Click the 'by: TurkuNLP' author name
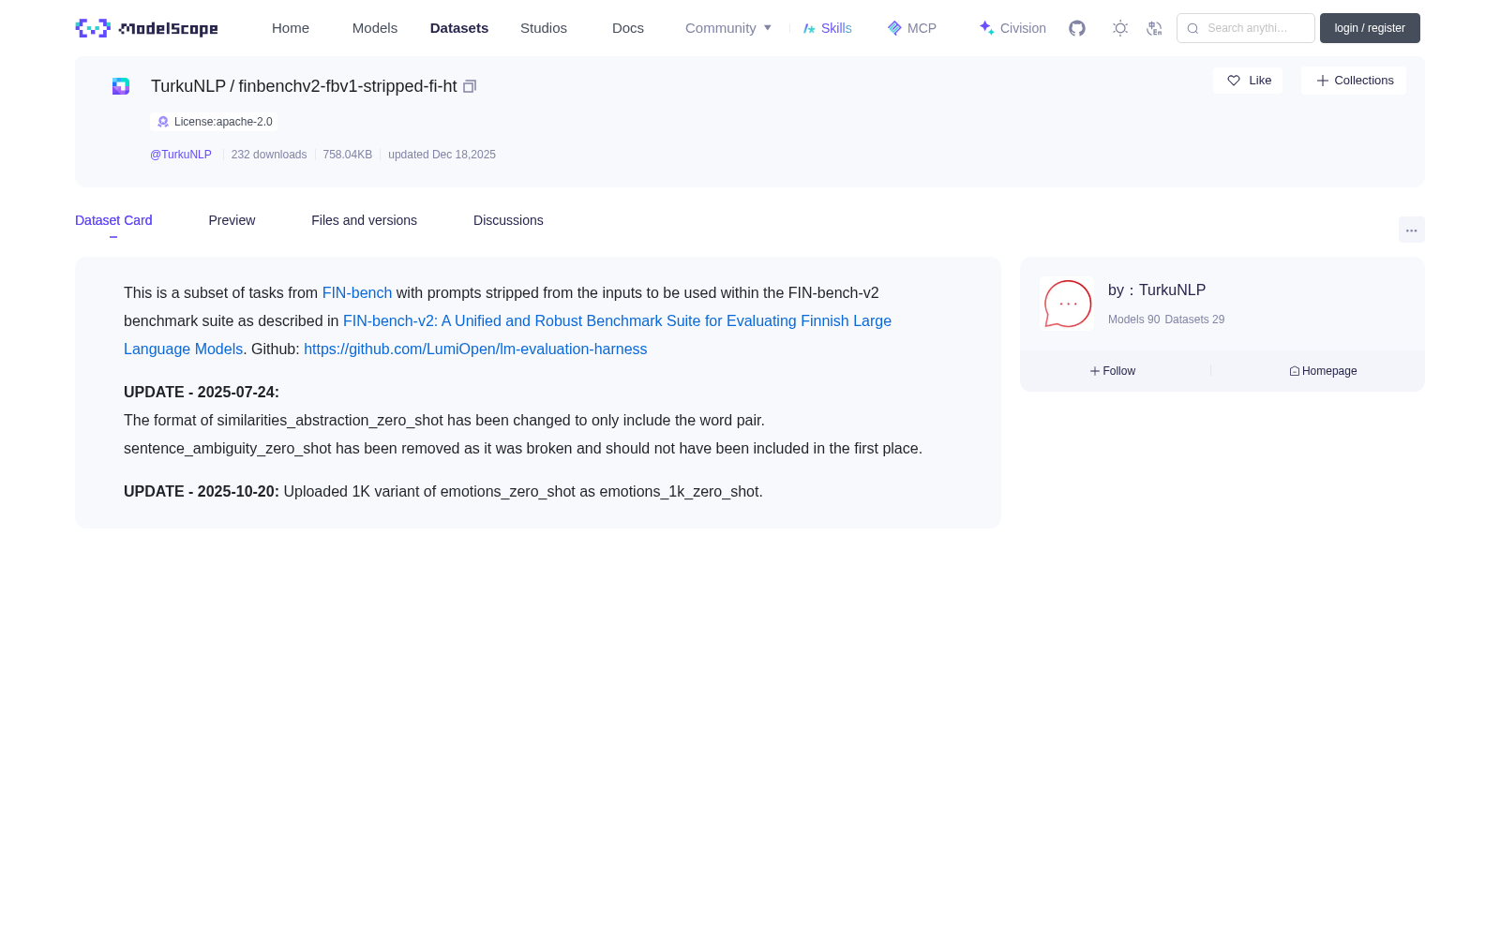This screenshot has height=937, width=1500. pos(1157,290)
